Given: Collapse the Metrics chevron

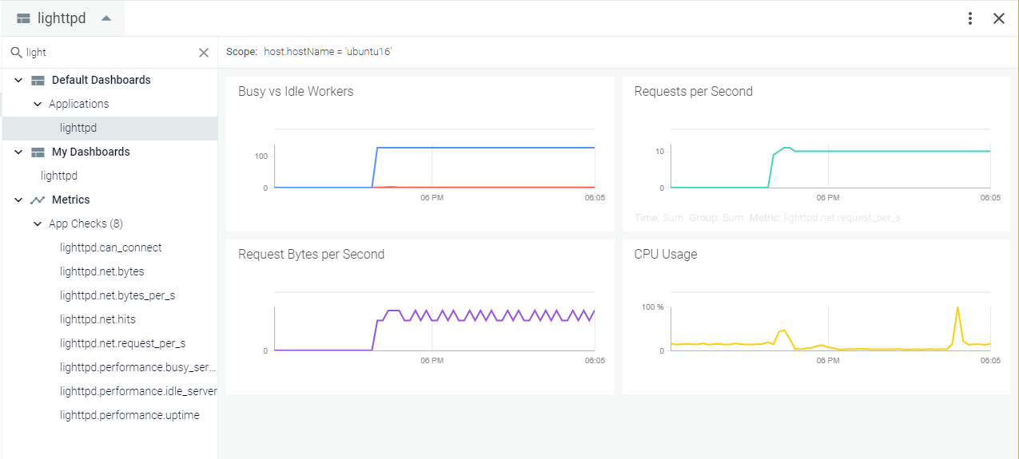Looking at the screenshot, I should click(18, 200).
